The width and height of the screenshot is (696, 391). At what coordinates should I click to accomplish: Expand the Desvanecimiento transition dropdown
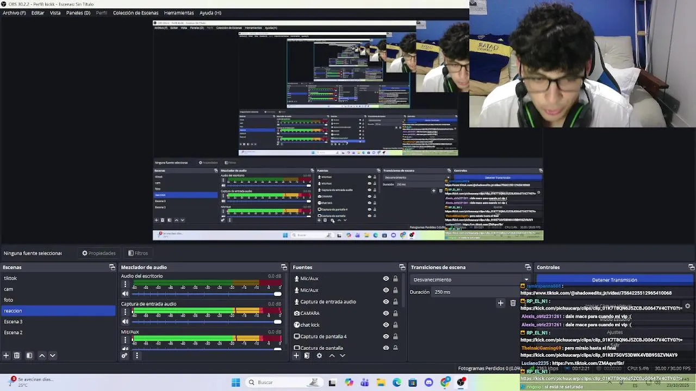(526, 280)
